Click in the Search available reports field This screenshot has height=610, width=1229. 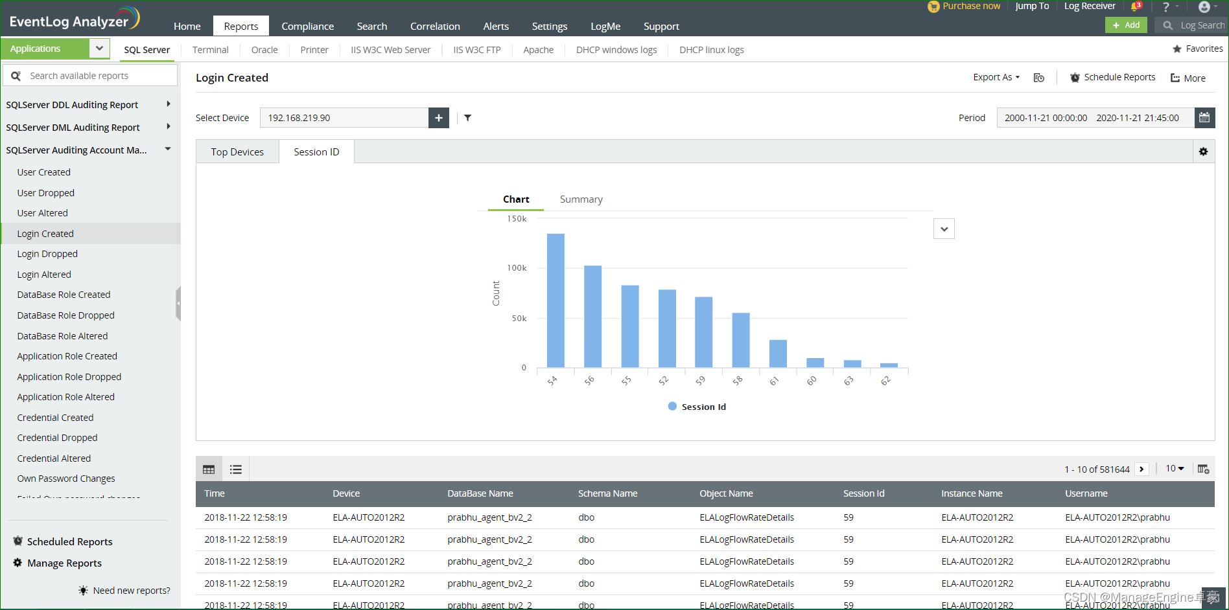point(90,76)
